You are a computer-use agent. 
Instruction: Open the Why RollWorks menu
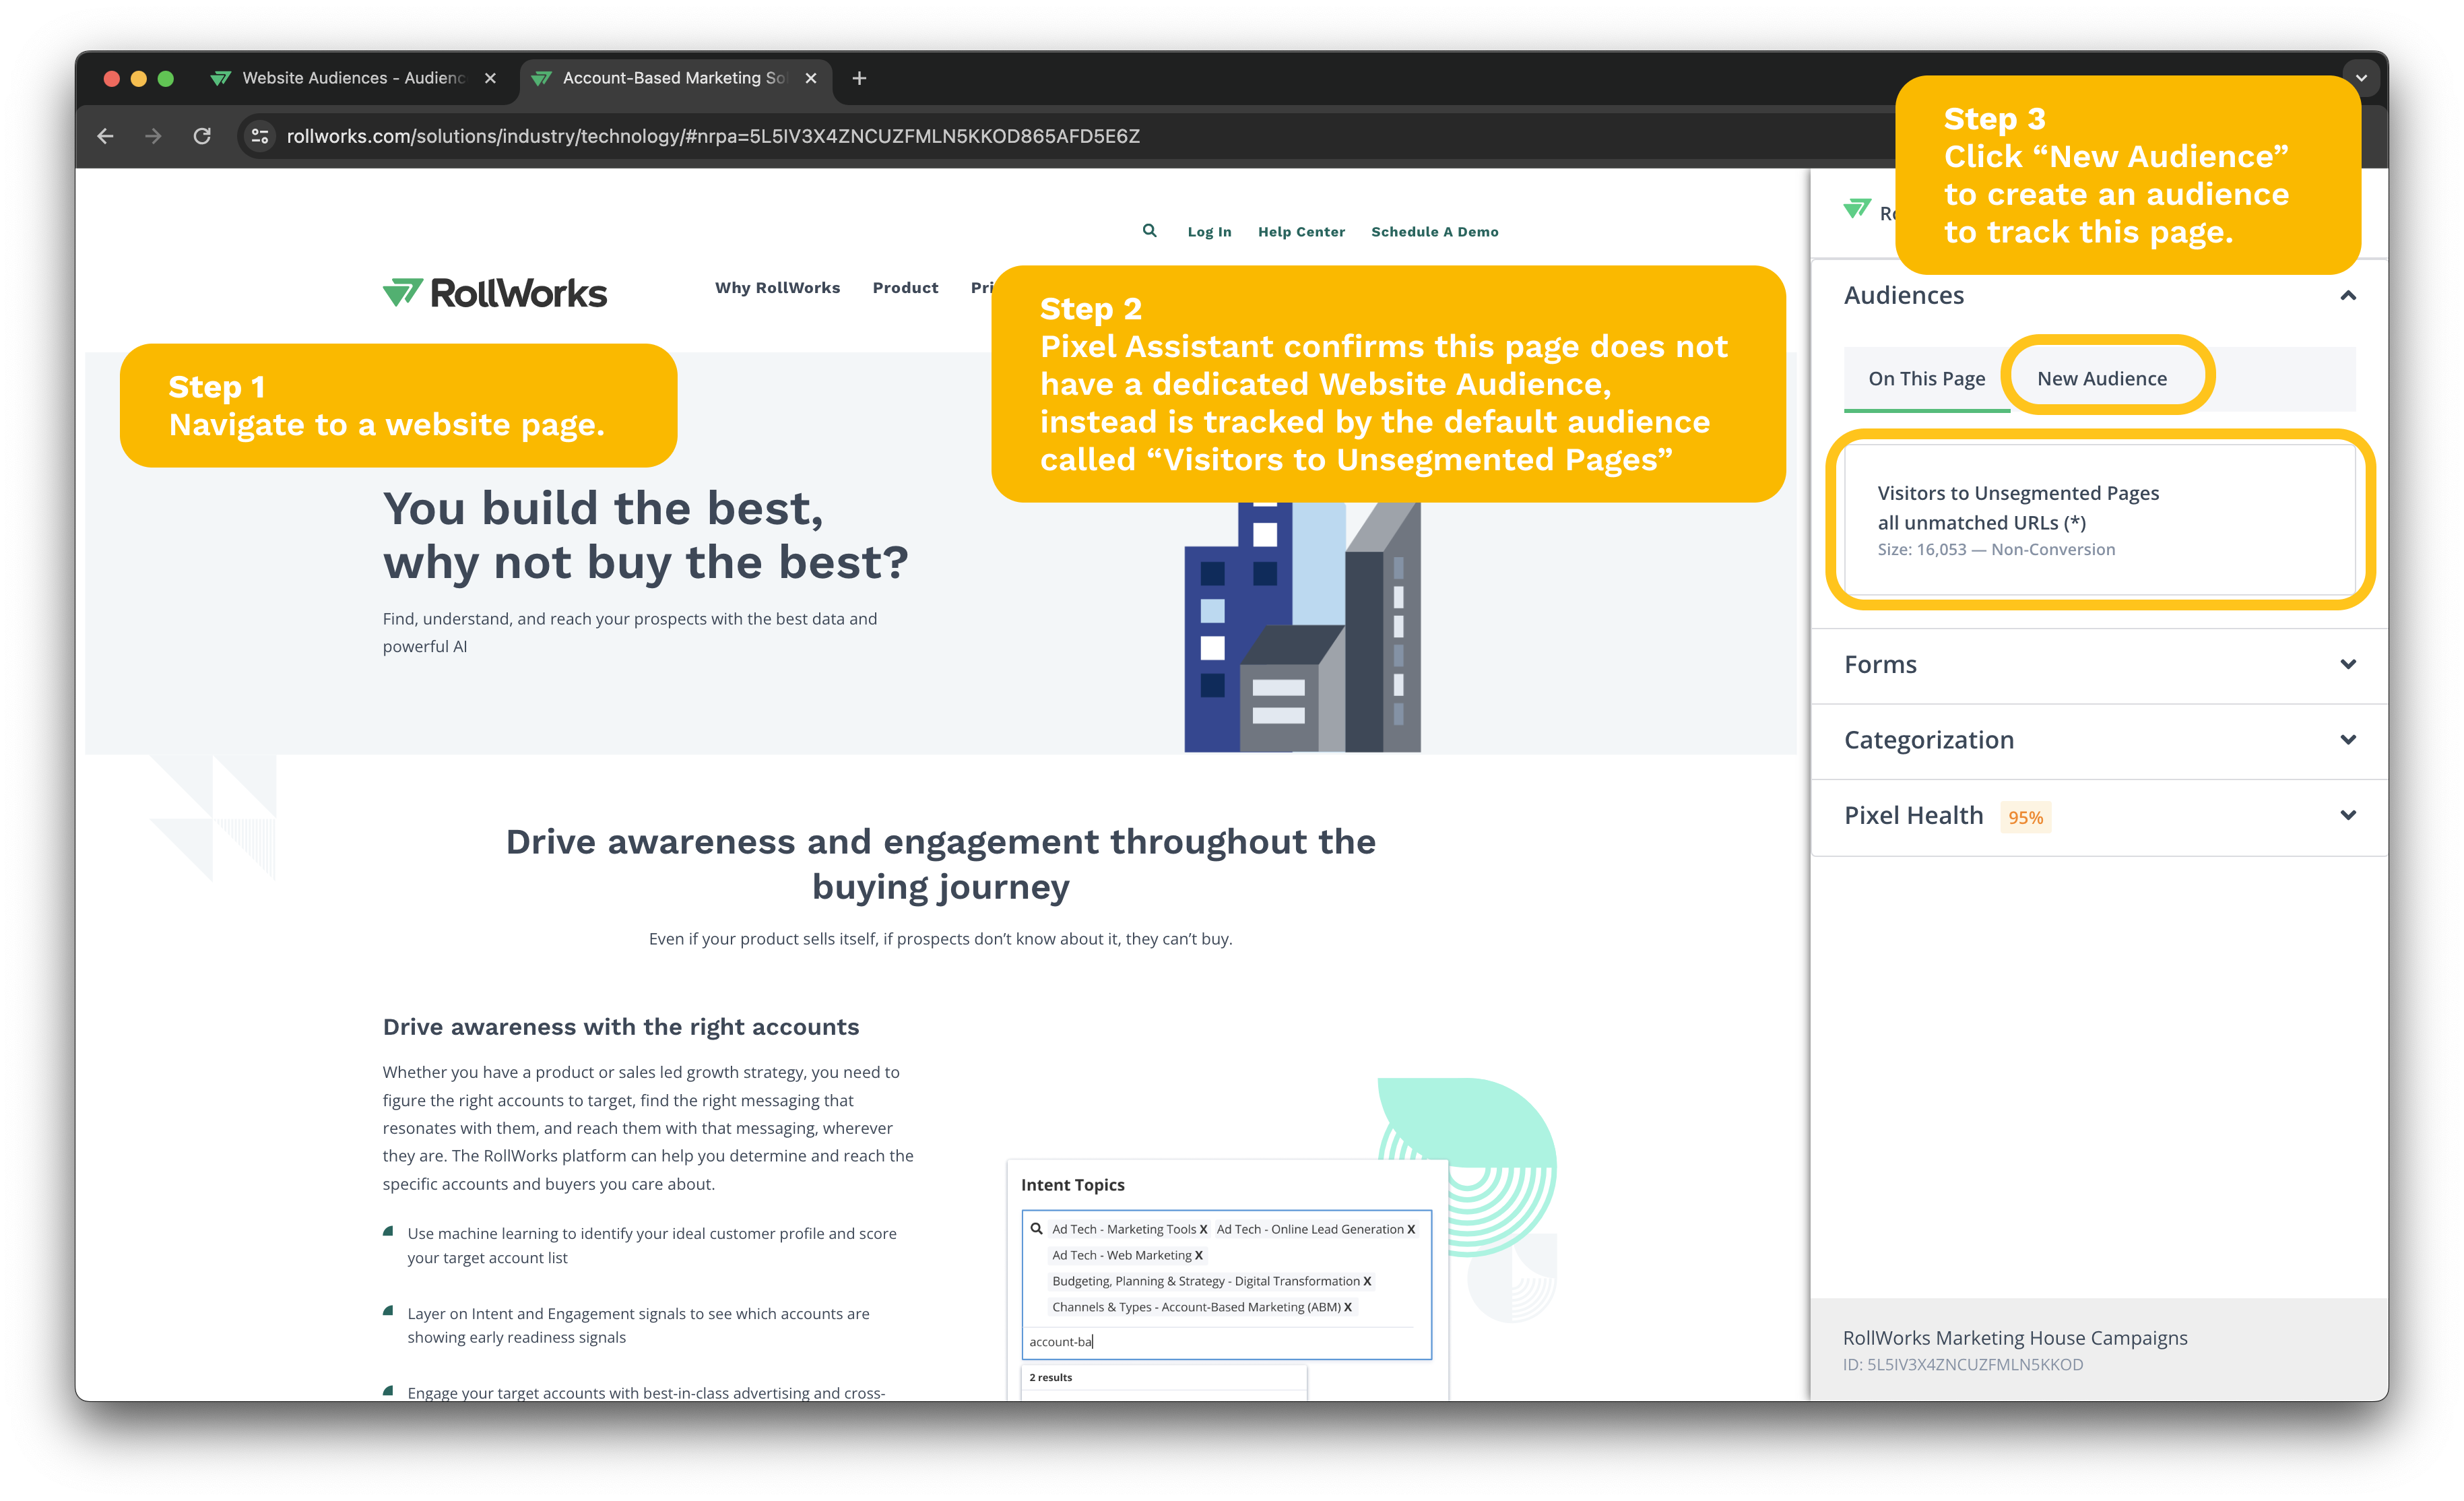pyautogui.click(x=777, y=288)
